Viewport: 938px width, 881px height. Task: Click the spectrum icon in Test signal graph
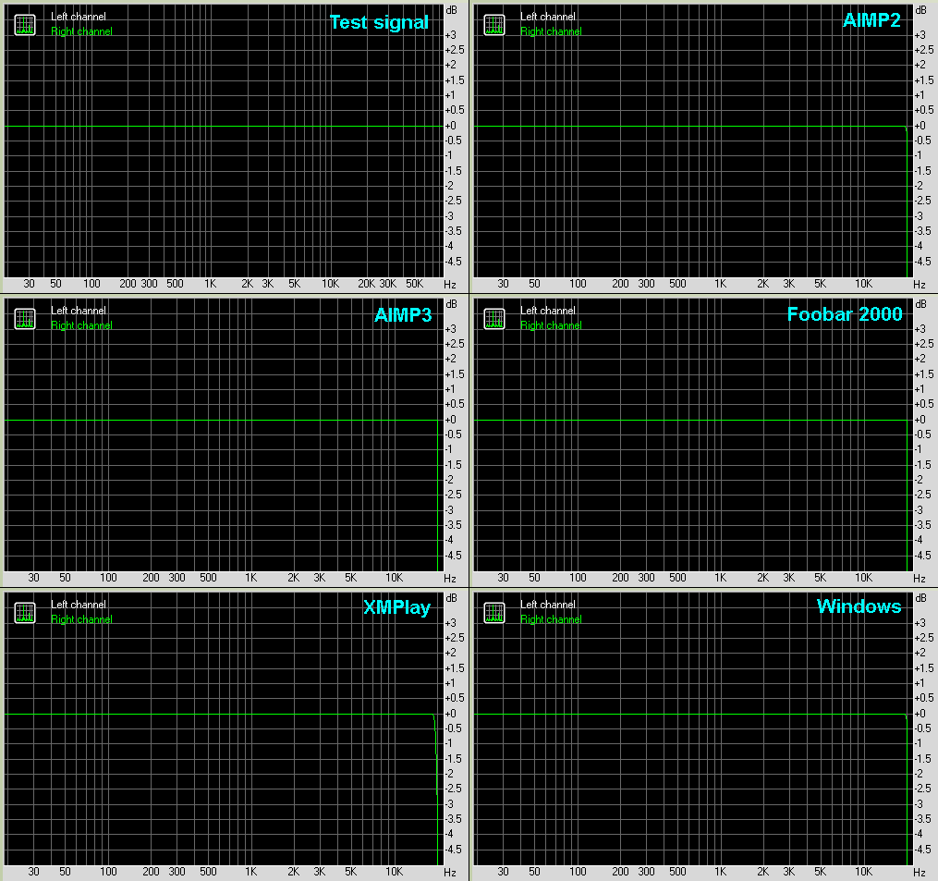(25, 25)
